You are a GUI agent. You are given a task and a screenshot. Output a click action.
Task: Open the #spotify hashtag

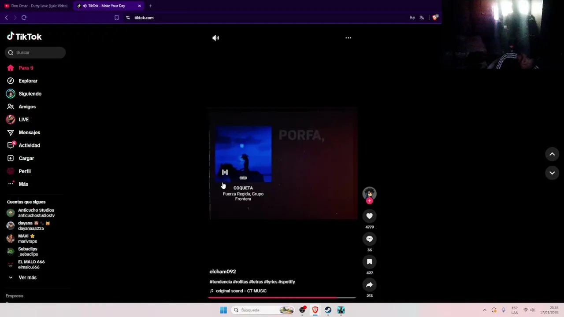287,282
